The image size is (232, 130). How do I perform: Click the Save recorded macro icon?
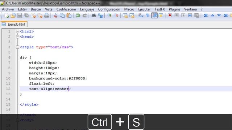196,15
